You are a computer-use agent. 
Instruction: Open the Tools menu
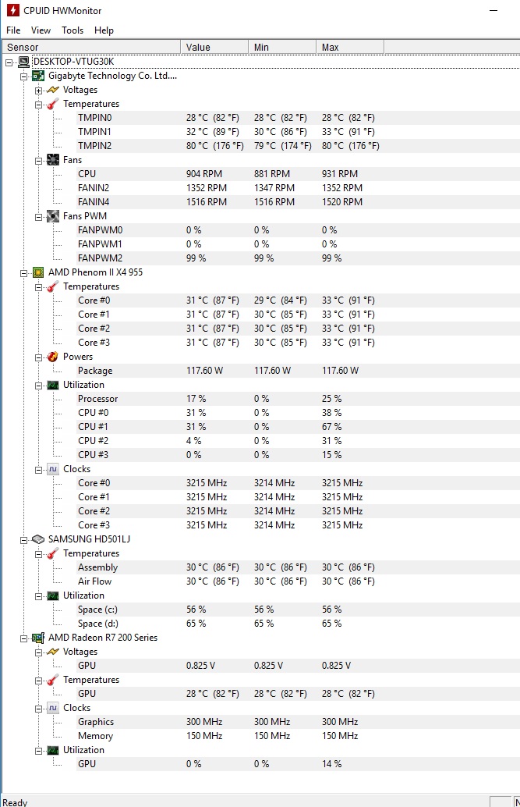click(73, 30)
